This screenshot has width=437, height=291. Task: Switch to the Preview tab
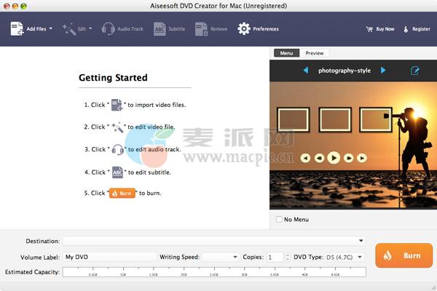click(315, 53)
